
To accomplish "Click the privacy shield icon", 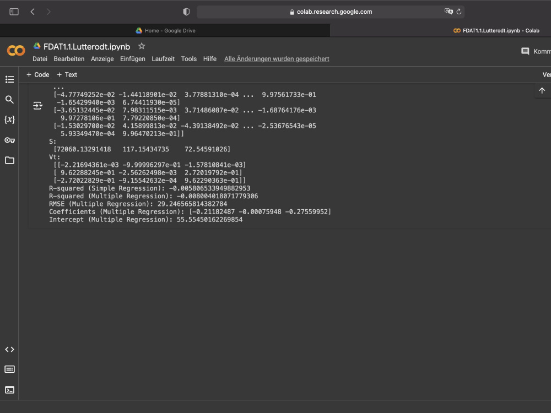I will (186, 12).
